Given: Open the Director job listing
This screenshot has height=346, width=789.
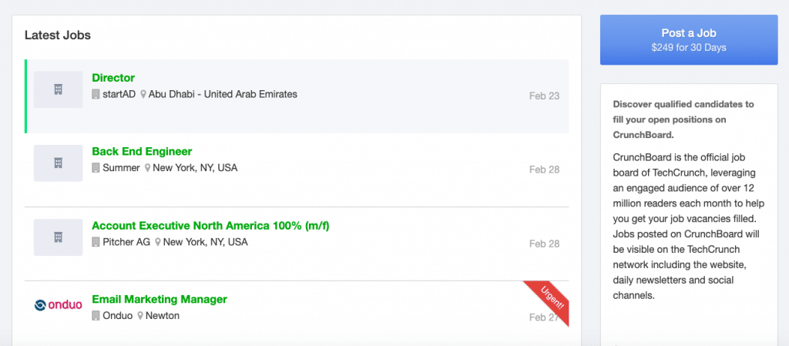Looking at the screenshot, I should pyautogui.click(x=113, y=78).
